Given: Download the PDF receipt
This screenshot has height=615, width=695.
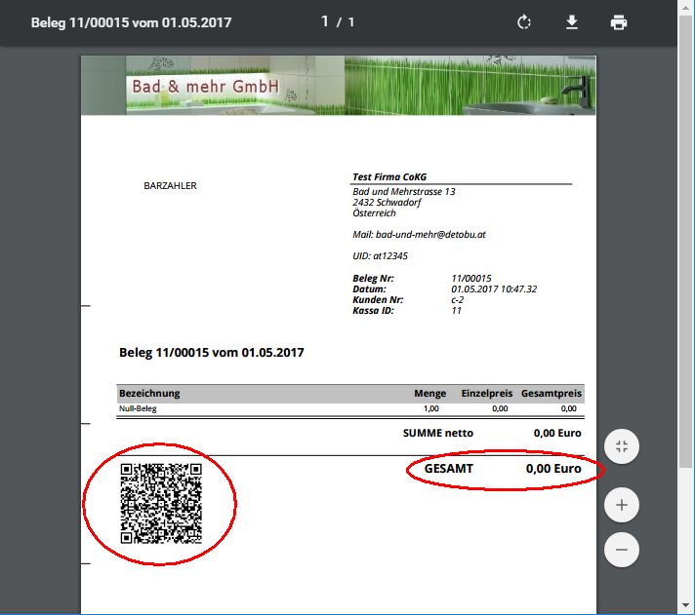Looking at the screenshot, I should point(572,22).
